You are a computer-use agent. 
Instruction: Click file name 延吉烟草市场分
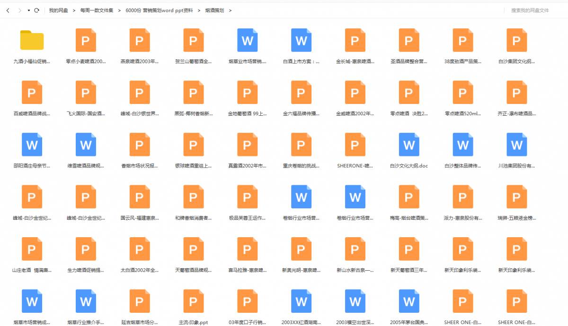(140, 322)
